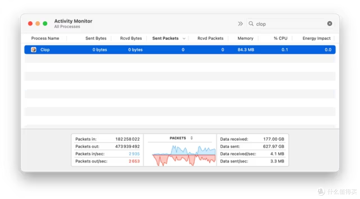Screen dimensions: 360x199
Task: Click the packets activity graph
Action: tap(184, 155)
